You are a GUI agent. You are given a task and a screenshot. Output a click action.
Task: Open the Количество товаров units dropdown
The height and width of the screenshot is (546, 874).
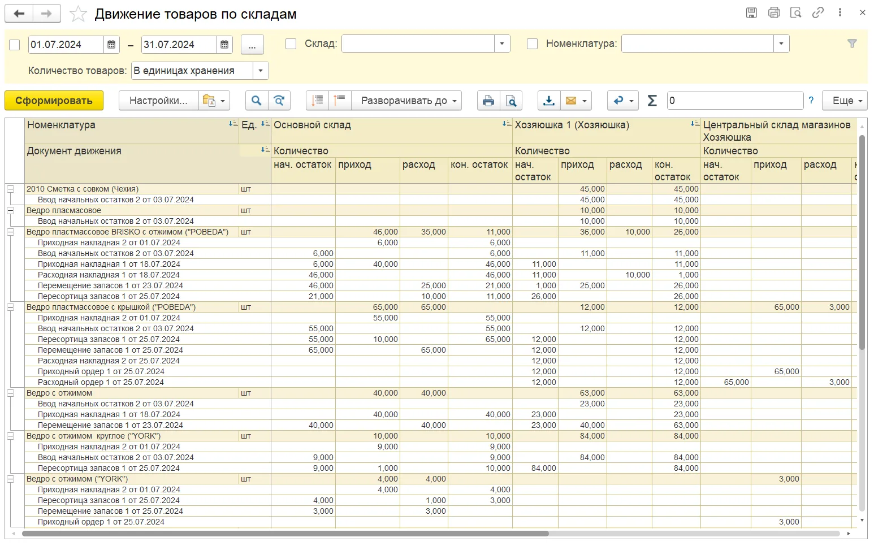coord(261,71)
